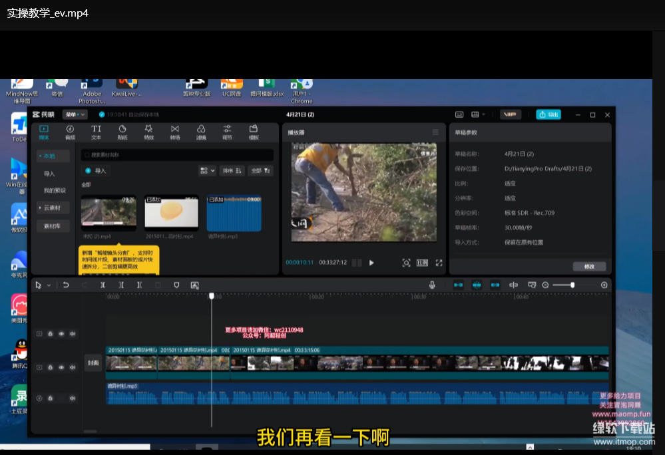The image size is (665, 455).
Task: Toggle lock on the audio track
Action: point(50,398)
